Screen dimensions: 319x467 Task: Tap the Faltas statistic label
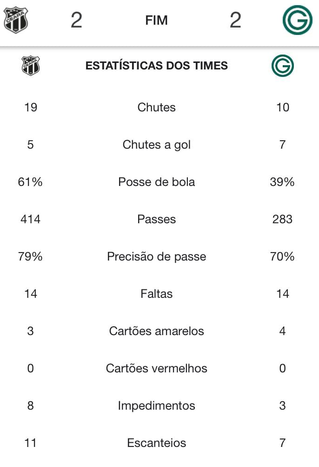coord(157,294)
